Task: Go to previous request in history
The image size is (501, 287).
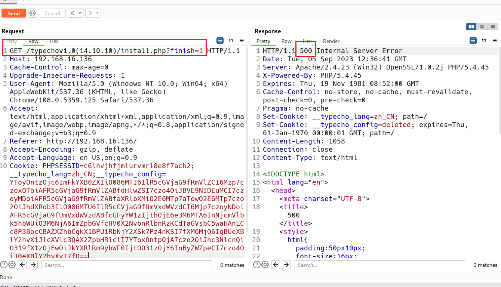Action: tap(73, 13)
